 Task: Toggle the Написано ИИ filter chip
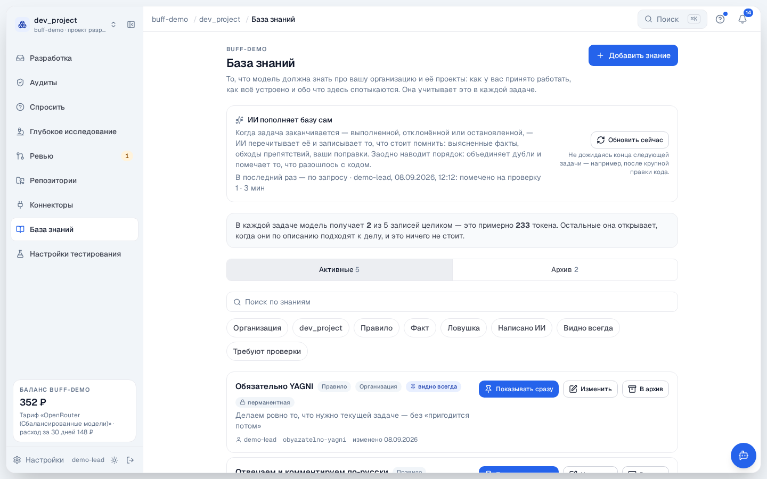click(521, 328)
